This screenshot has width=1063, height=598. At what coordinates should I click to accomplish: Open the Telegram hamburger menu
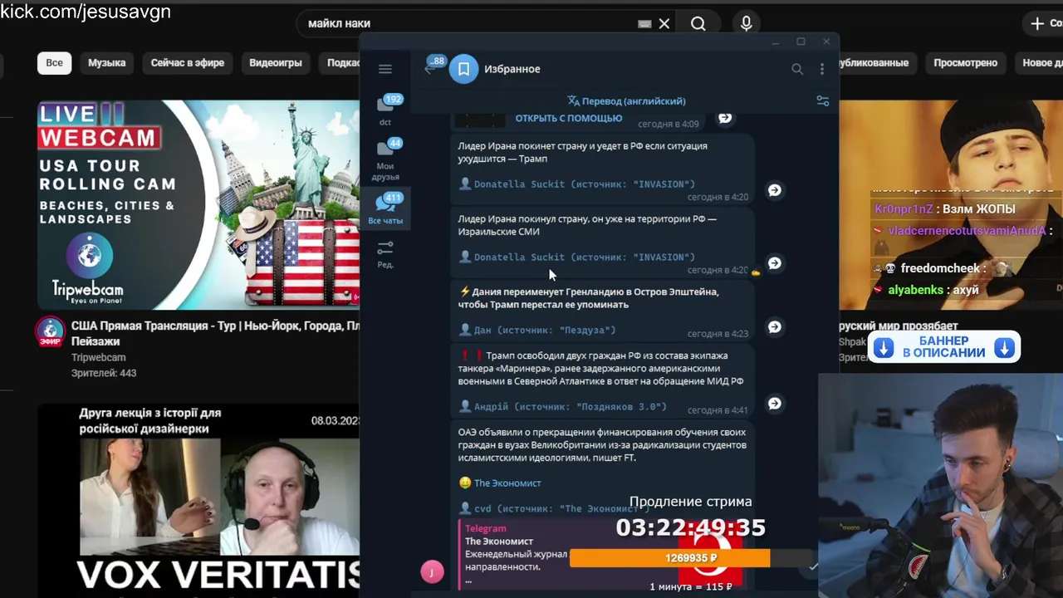(385, 69)
